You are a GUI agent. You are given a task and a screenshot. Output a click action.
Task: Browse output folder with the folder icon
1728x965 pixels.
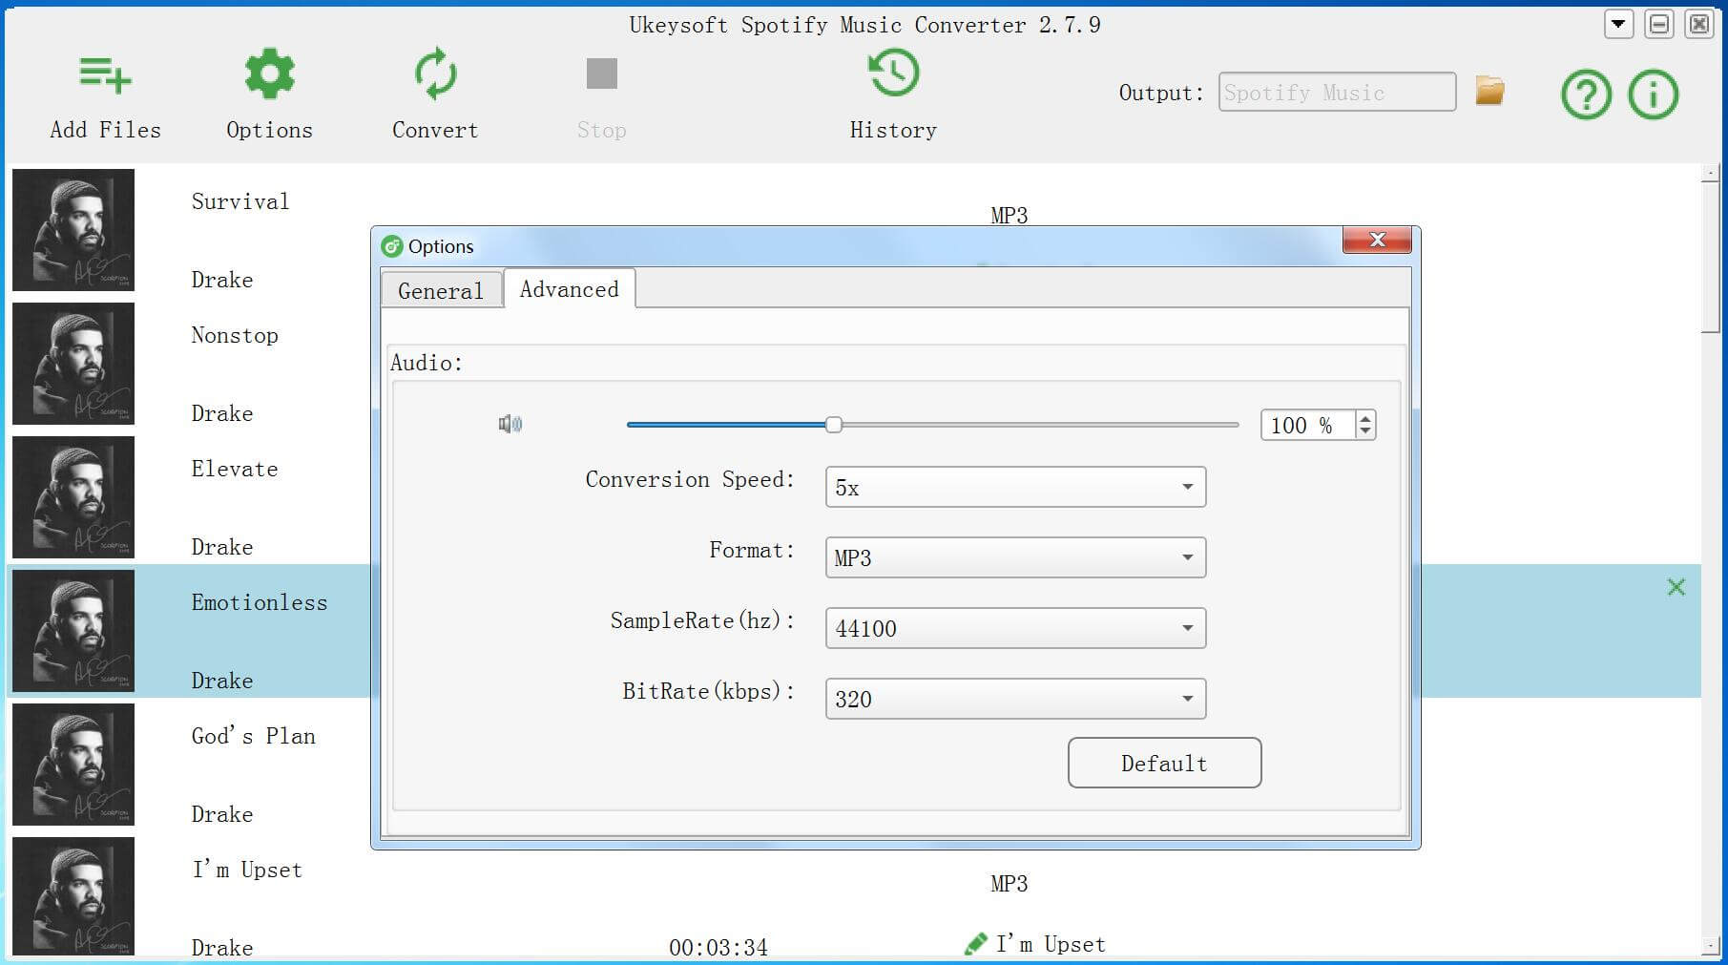(x=1489, y=92)
